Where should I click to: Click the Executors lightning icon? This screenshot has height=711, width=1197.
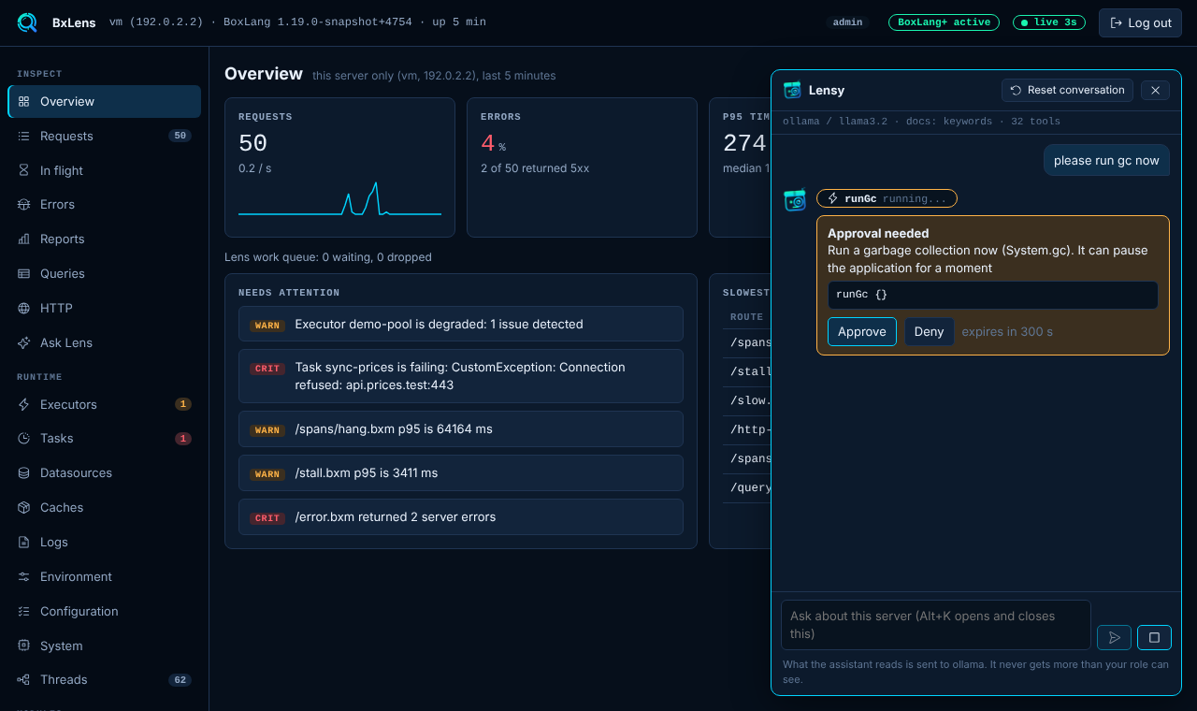click(24, 404)
